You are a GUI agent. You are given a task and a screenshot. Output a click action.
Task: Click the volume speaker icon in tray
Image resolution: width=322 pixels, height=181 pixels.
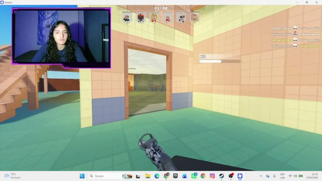(295, 176)
